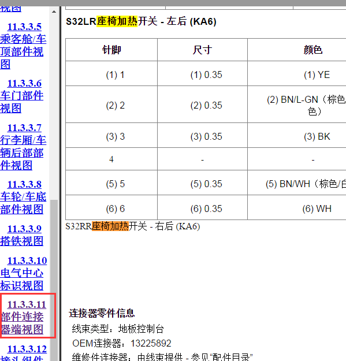
Task: Click pin cell 4
Action: pyautogui.click(x=111, y=159)
